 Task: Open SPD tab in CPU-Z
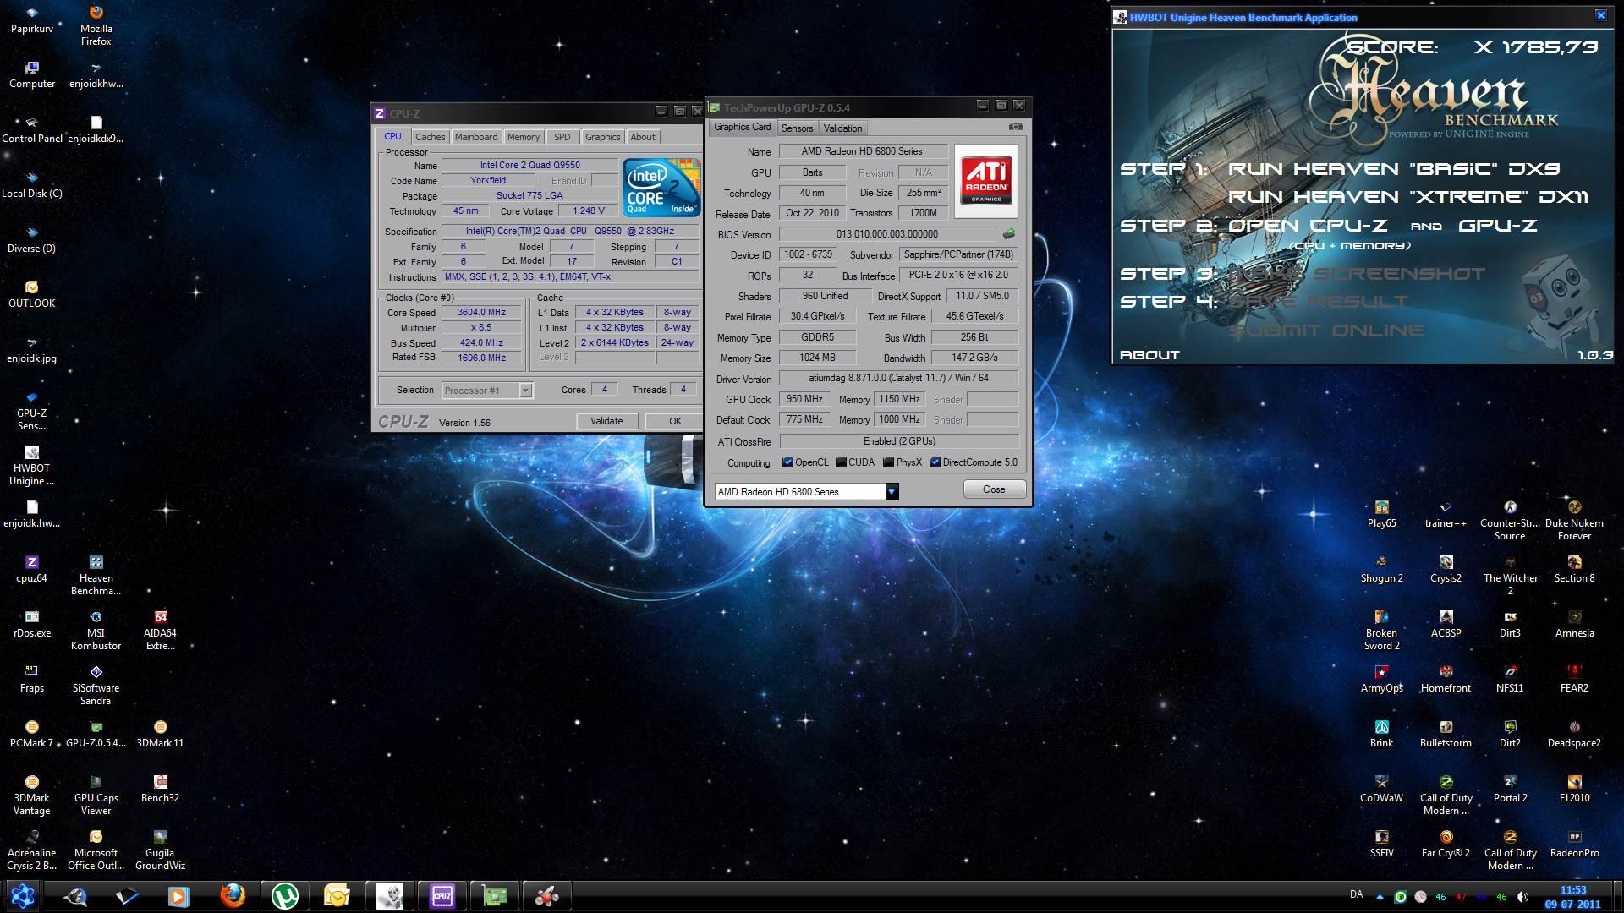[562, 137]
